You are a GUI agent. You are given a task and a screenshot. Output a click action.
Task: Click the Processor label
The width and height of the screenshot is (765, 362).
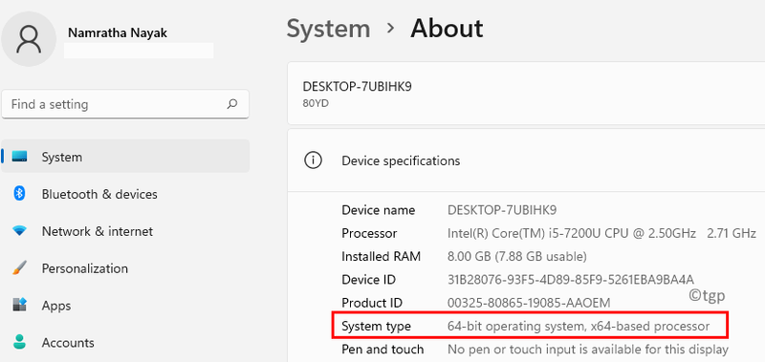369,233
